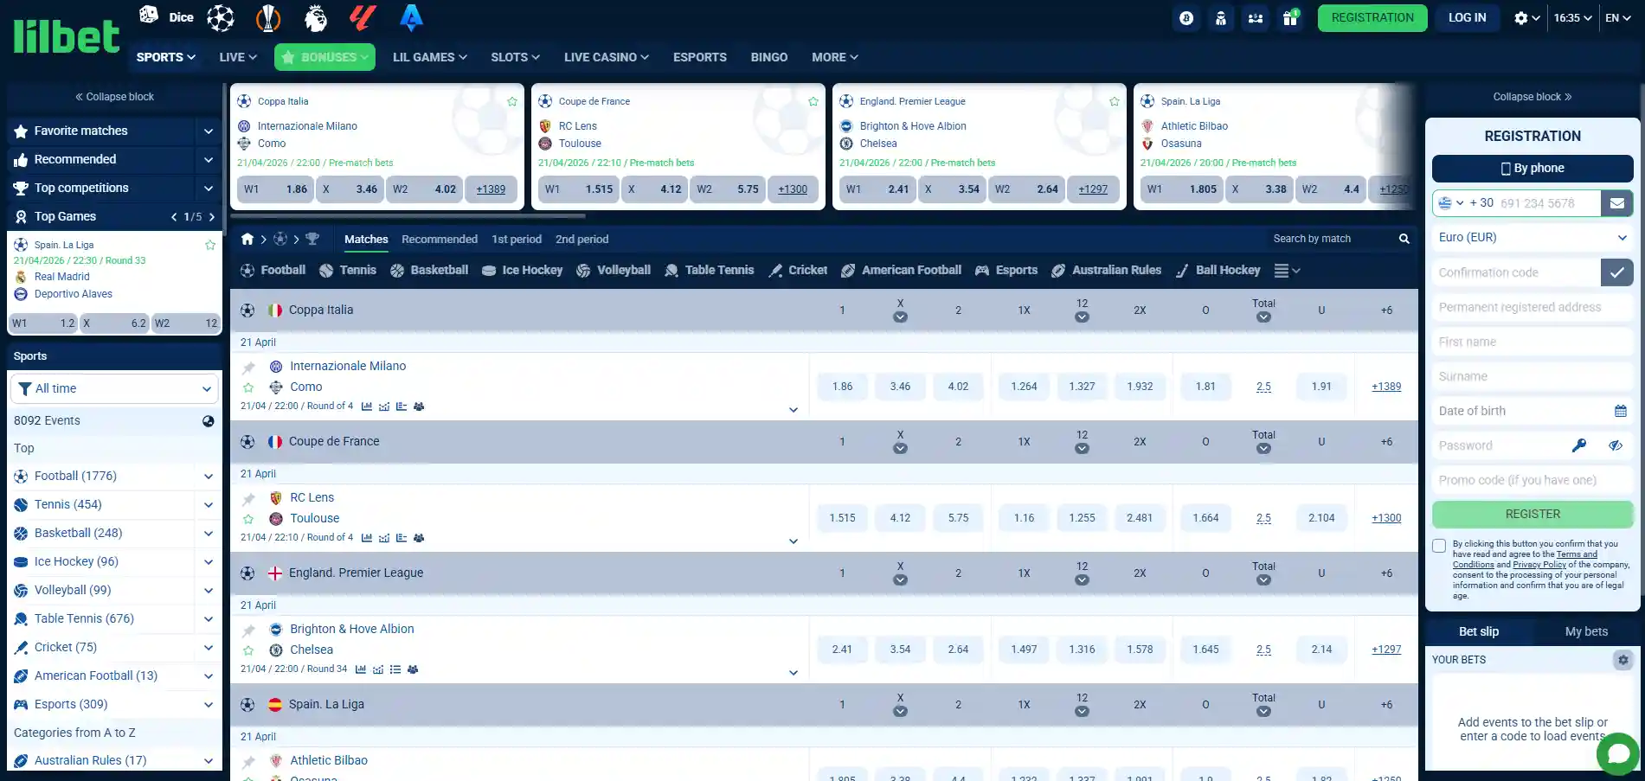Click the search magnifier for matches
The image size is (1645, 781).
[1404, 239]
